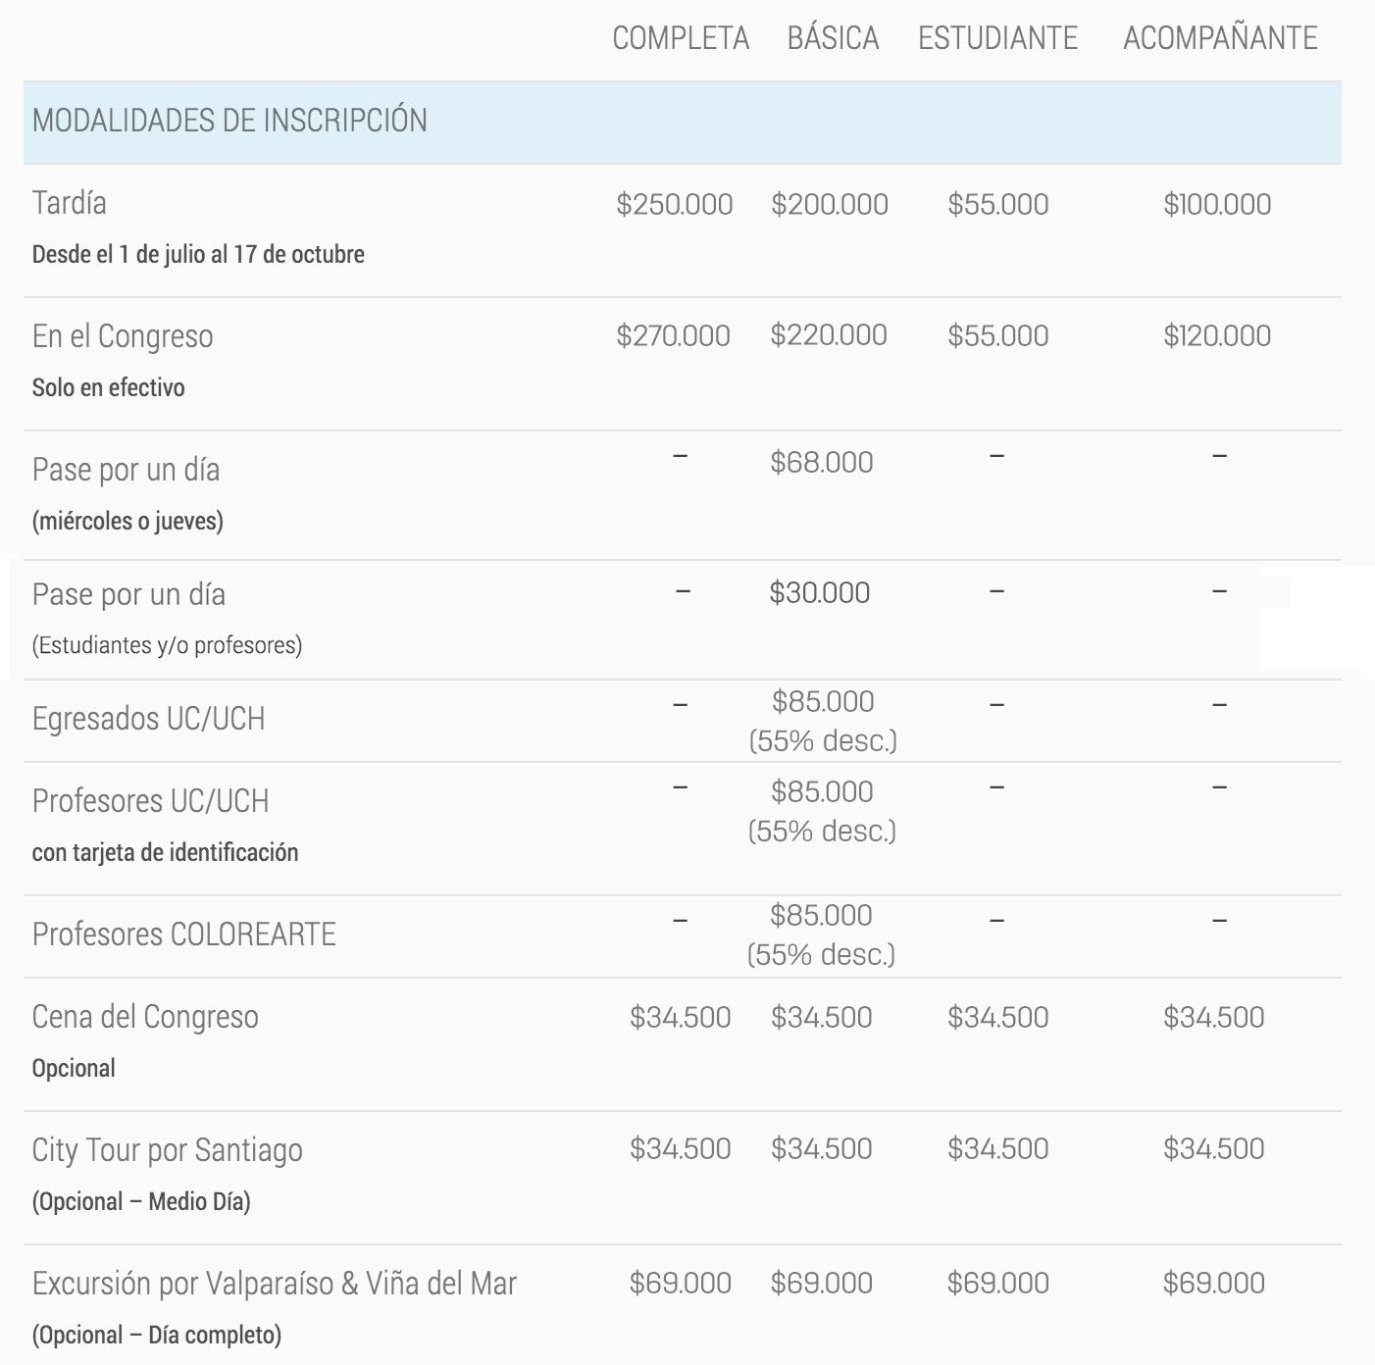
Task: Click 'con tarjeta de identificación' note
Action: 165,852
